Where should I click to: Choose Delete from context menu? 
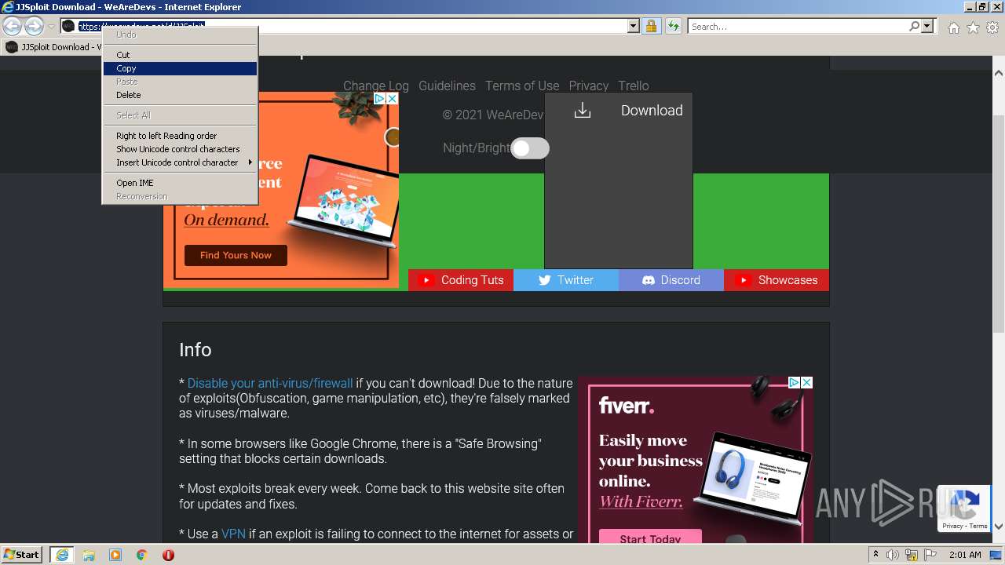[x=180, y=95]
